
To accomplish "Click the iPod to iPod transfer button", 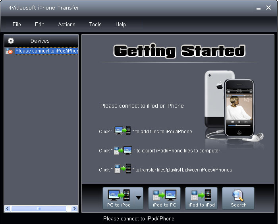I will point(201,198).
